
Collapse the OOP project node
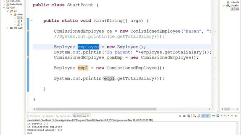point(4,7)
